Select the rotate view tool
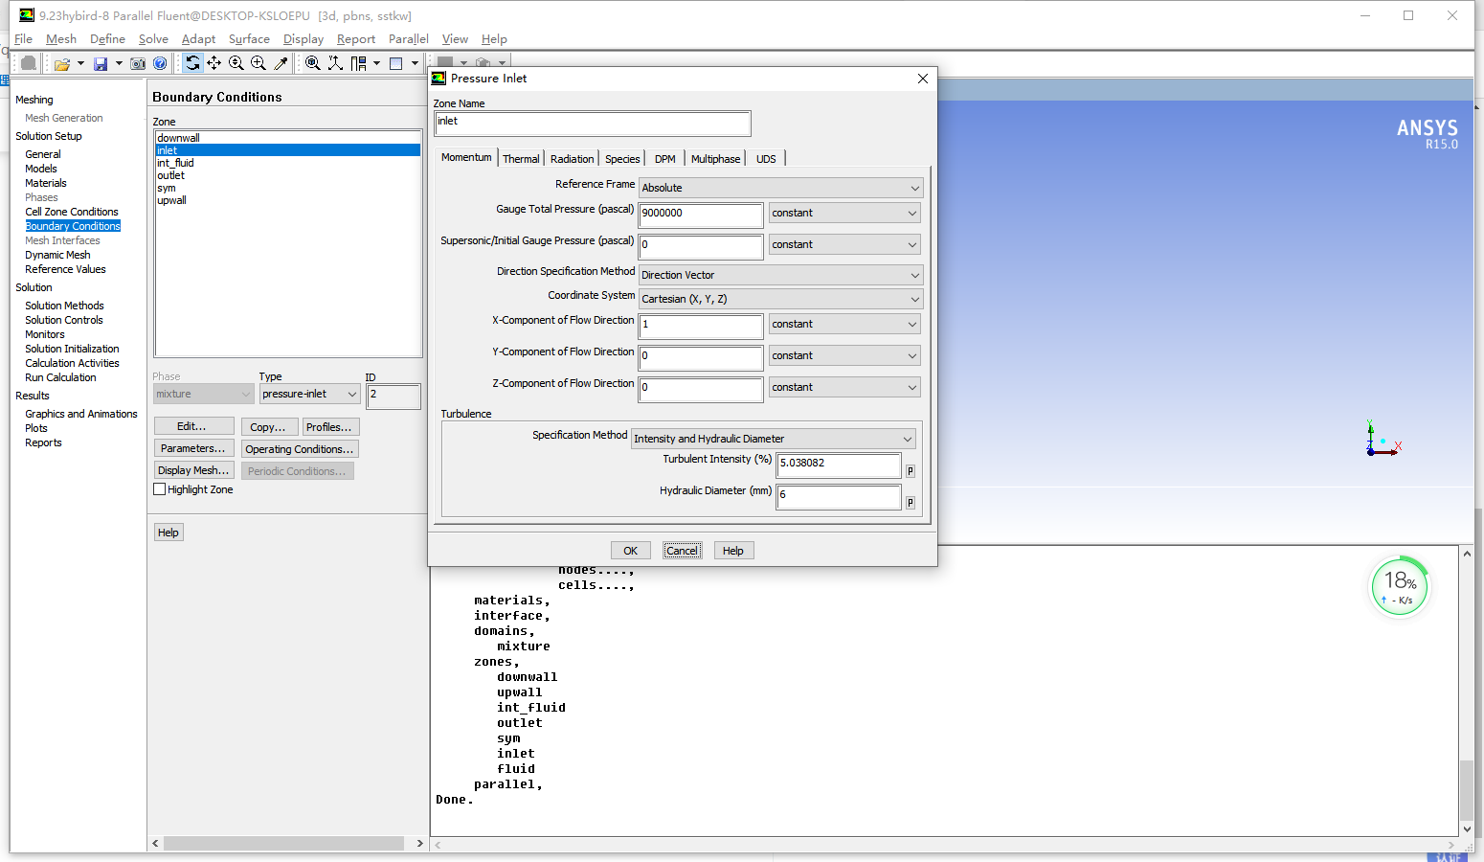Screen dimensions: 1484x862 coord(192,63)
